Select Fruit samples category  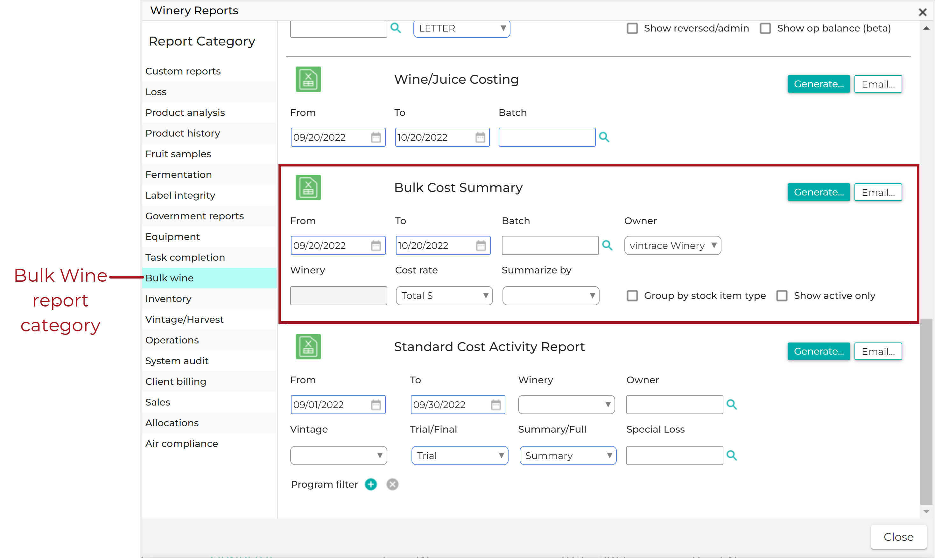(209, 154)
